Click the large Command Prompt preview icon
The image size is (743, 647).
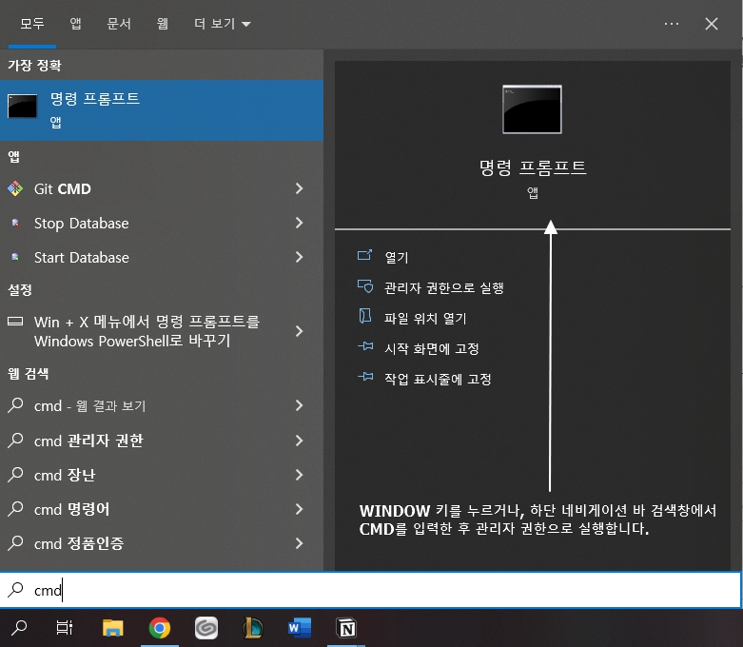tap(532, 109)
